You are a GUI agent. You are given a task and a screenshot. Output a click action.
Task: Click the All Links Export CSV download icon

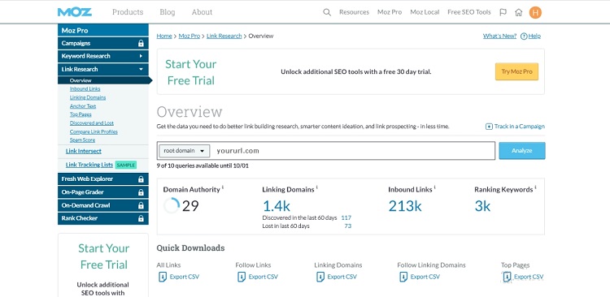162,278
